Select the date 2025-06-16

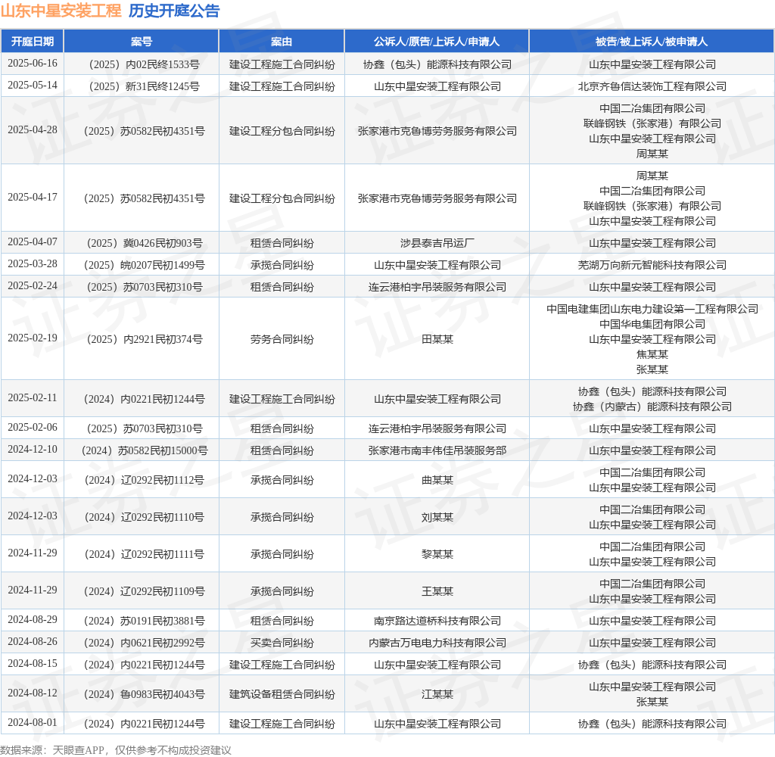point(33,64)
